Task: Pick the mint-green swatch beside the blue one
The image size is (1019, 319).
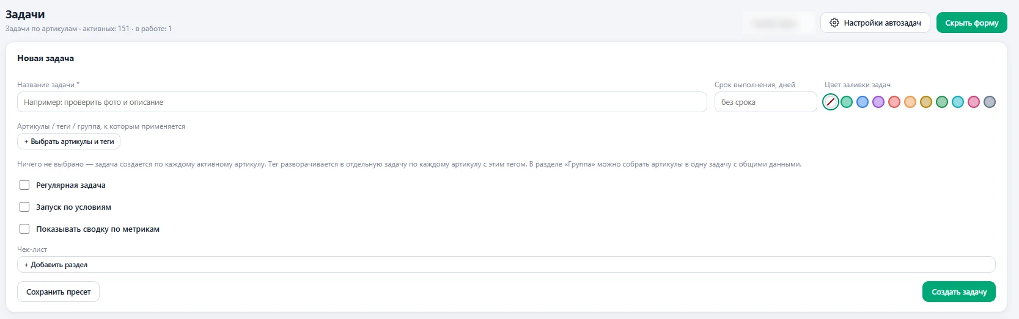Action: (847, 102)
